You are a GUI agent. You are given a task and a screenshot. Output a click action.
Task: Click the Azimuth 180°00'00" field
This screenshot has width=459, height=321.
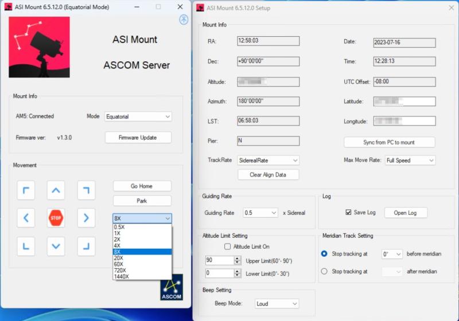point(268,101)
